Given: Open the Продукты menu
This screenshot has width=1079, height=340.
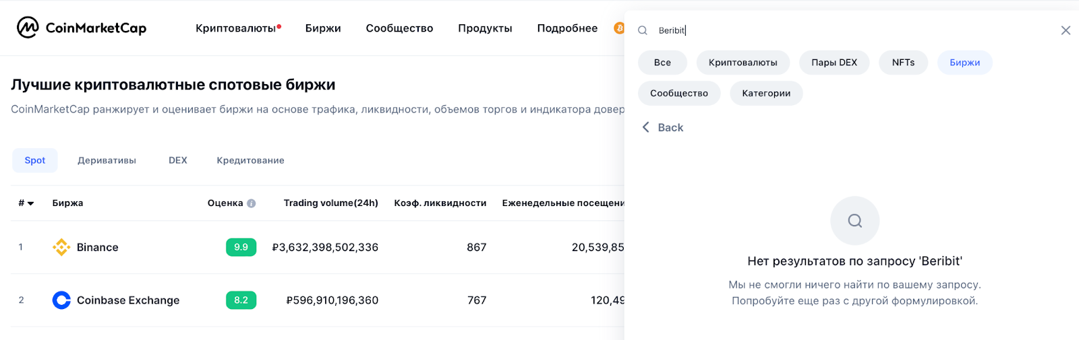Looking at the screenshot, I should (485, 28).
